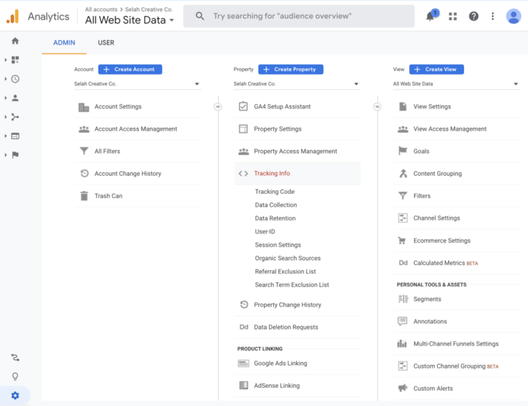Click the Admin gear icon in sidebar
This screenshot has width=528, height=406.
tap(15, 396)
